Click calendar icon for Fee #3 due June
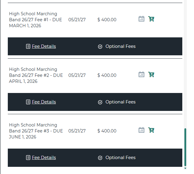194x174 pixels. coord(142,130)
